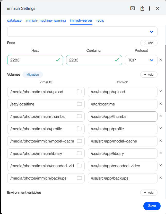Switch to the immich-machine-learning tab
This screenshot has width=166, height=214.
point(46,21)
